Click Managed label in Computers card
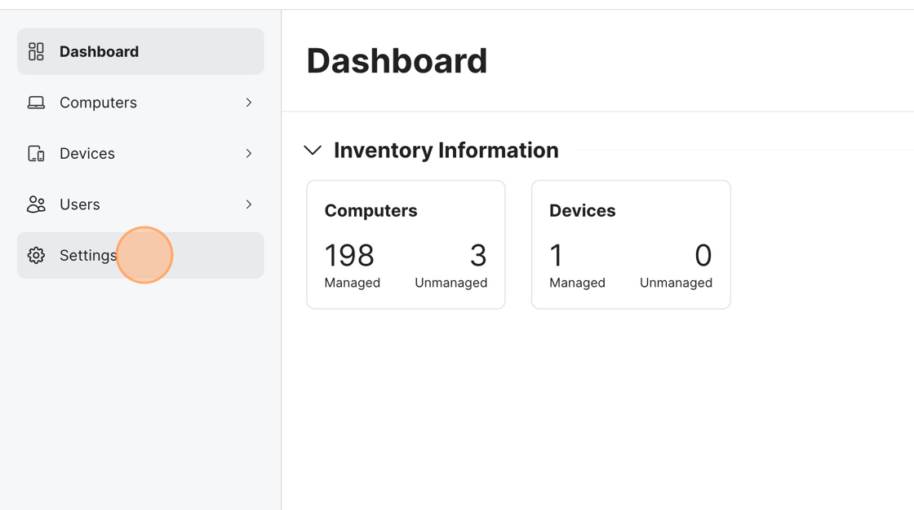Image resolution: width=914 pixels, height=510 pixels. coord(352,283)
